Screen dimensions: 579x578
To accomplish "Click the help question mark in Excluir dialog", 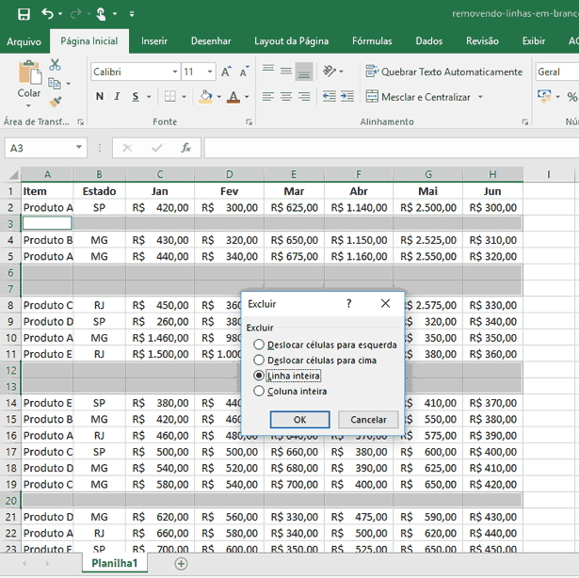I will click(349, 303).
